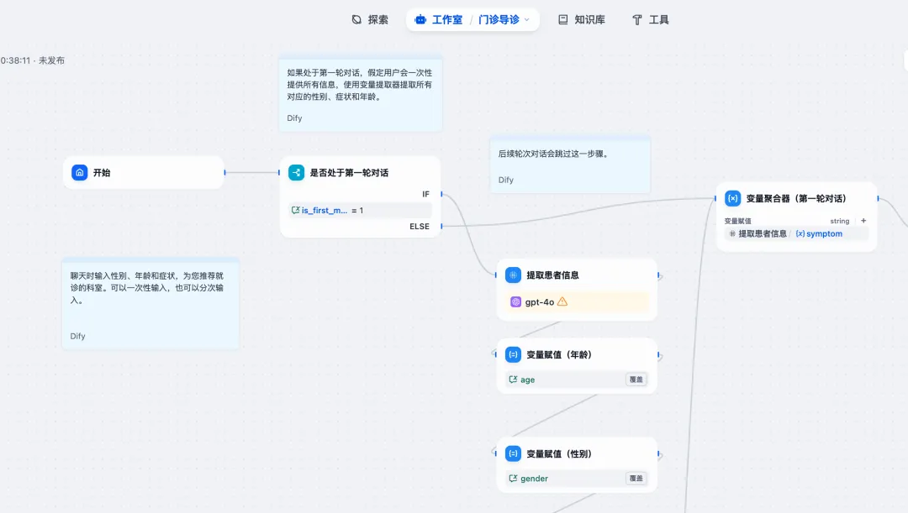Click the gpt-4o model warning icon

tap(562, 301)
